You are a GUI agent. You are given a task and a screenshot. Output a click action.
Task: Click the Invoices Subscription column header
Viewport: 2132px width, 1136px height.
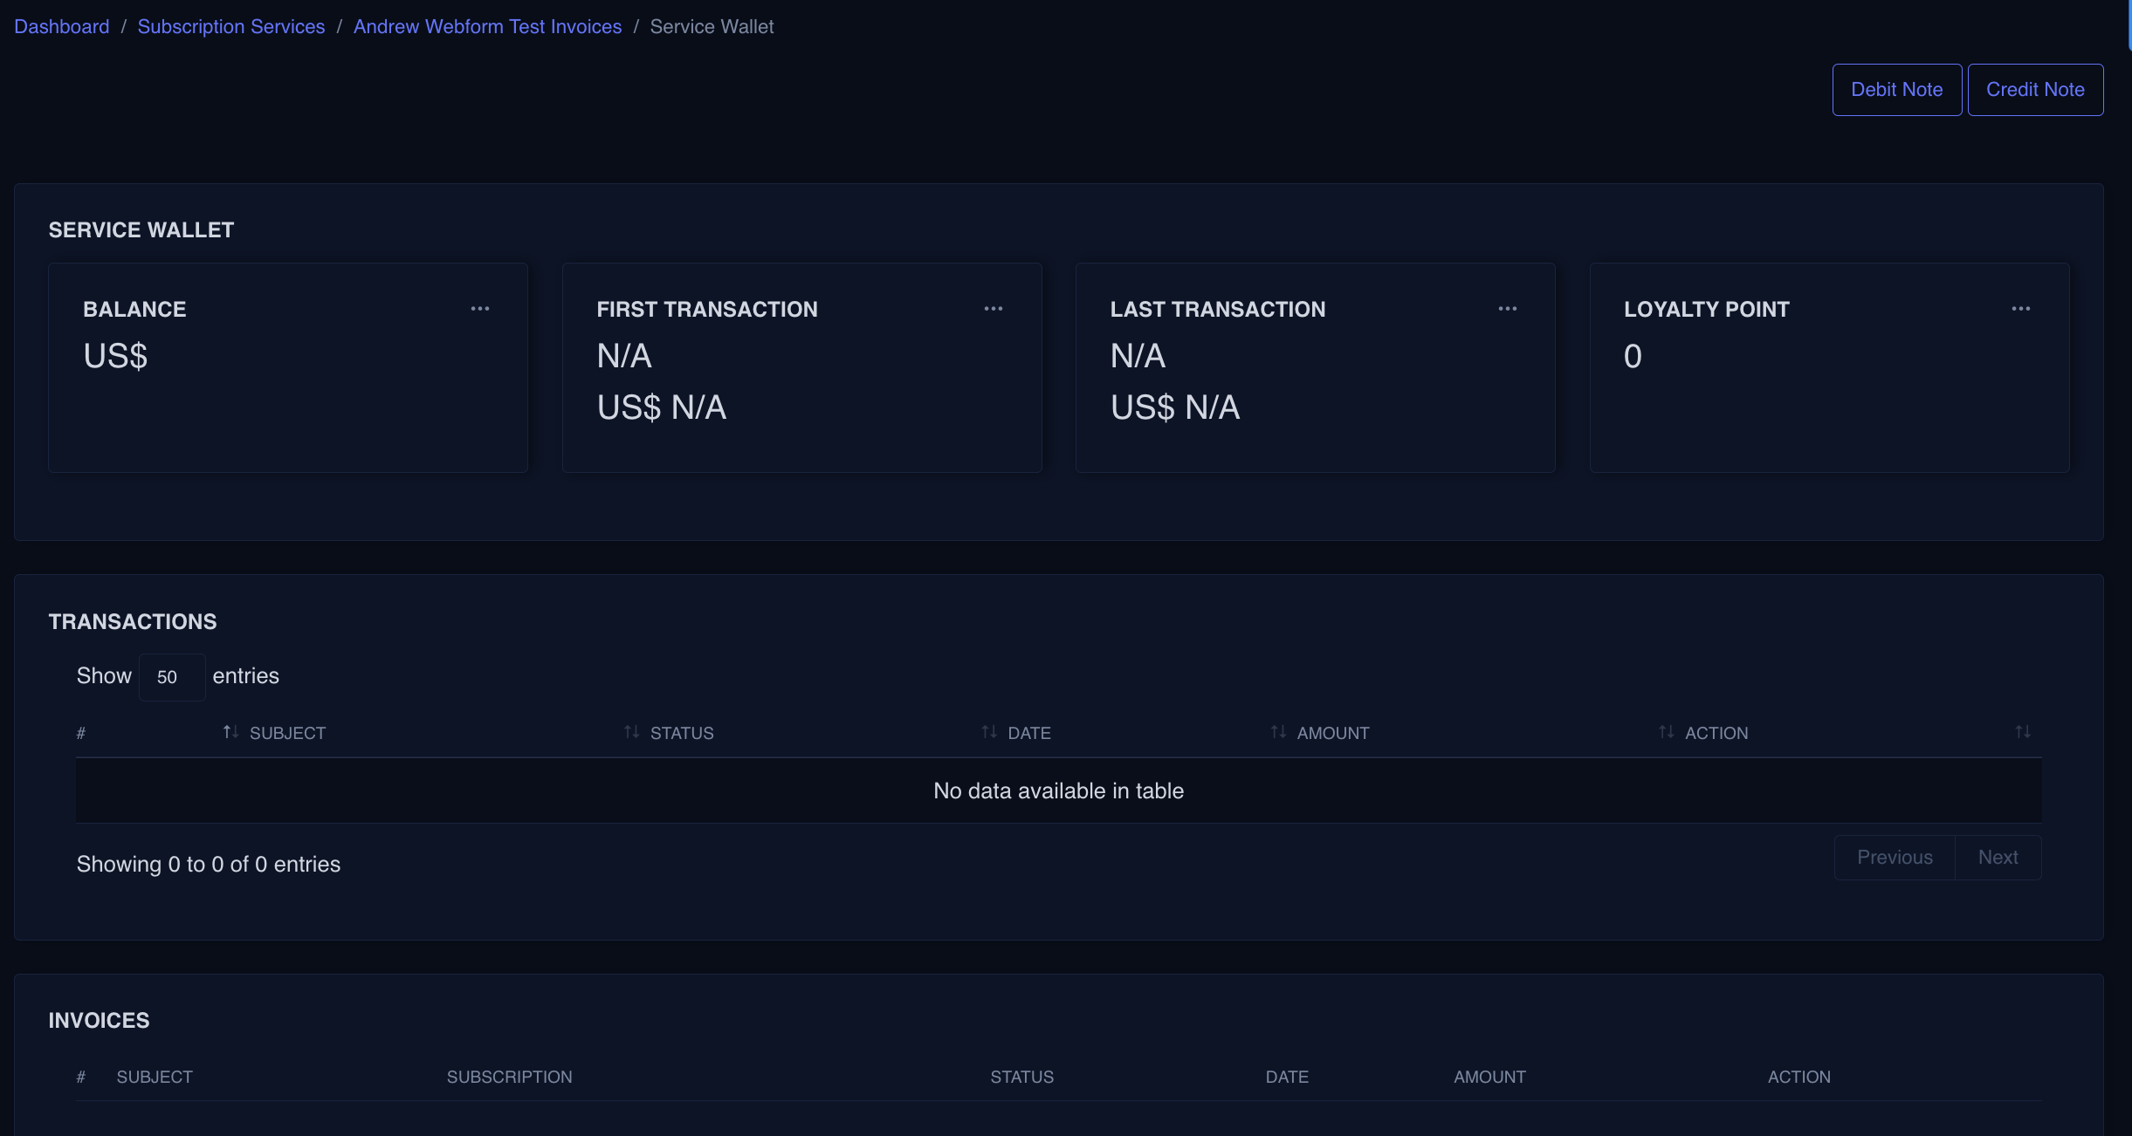pyautogui.click(x=509, y=1077)
